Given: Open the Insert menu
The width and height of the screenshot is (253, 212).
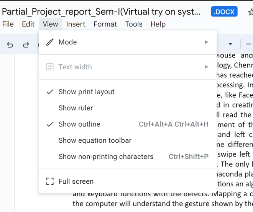Looking at the screenshot, I should point(76,24).
